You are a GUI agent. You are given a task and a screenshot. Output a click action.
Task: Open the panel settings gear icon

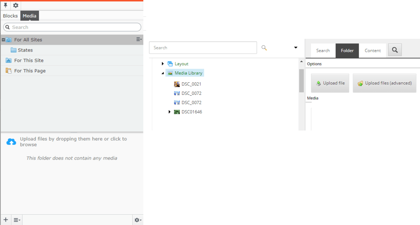point(15,6)
